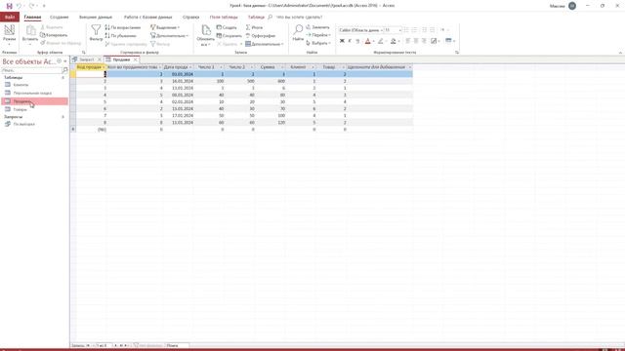Click the italic К formatting icon
Screen dimensions: 625x351
pyautogui.click(x=350, y=41)
